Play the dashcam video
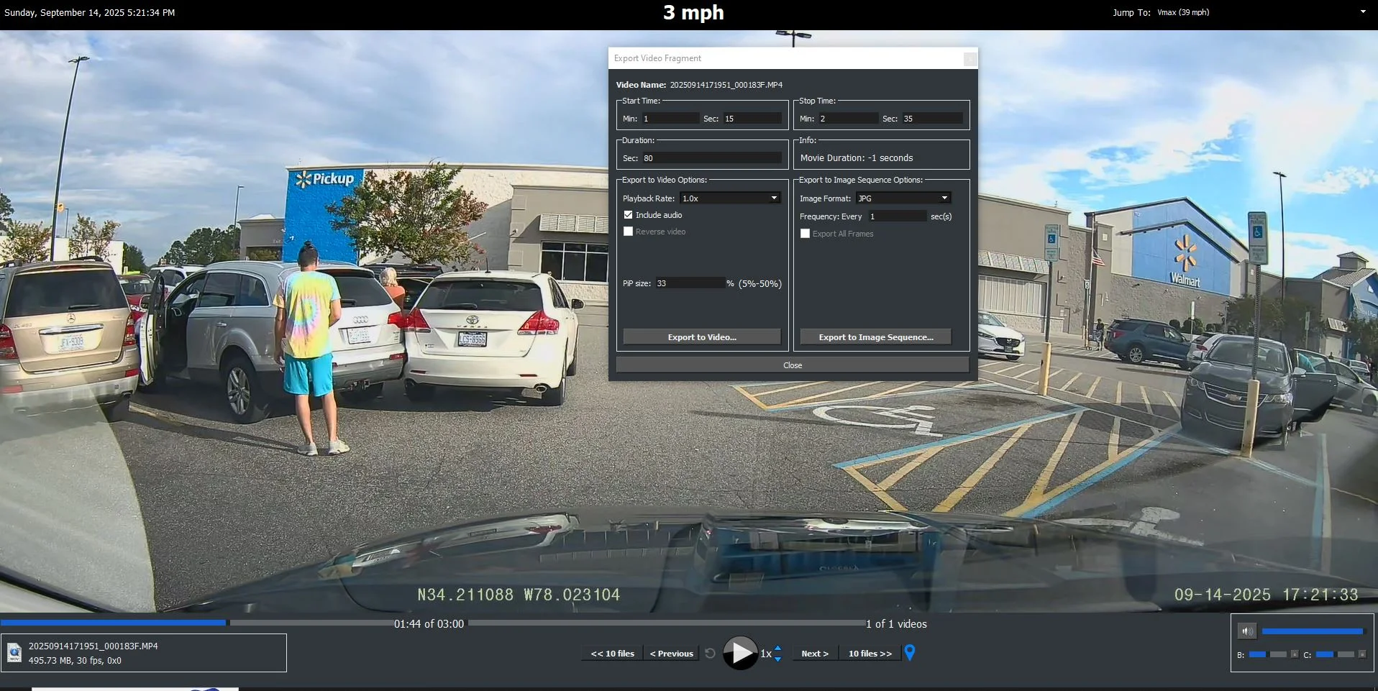Viewport: 1378px width, 691px height. click(x=740, y=653)
